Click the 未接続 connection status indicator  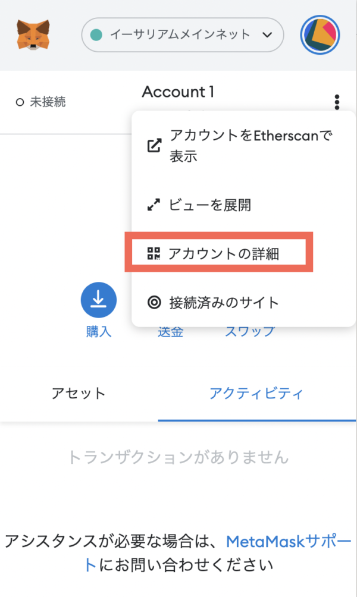tap(41, 102)
